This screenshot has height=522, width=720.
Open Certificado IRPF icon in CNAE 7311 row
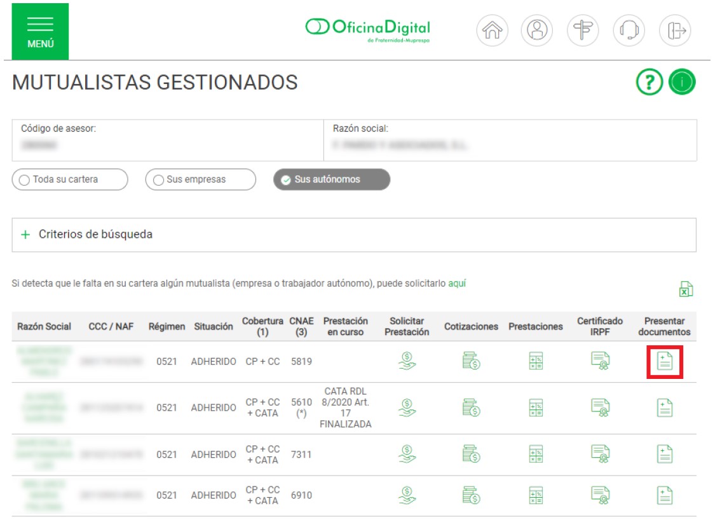click(600, 454)
